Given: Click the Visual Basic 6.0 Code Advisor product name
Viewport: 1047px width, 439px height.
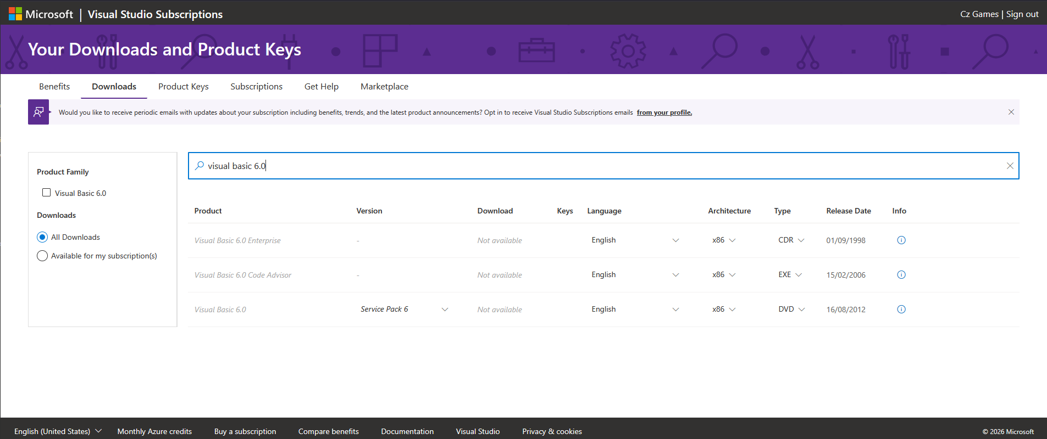Looking at the screenshot, I should 243,275.
